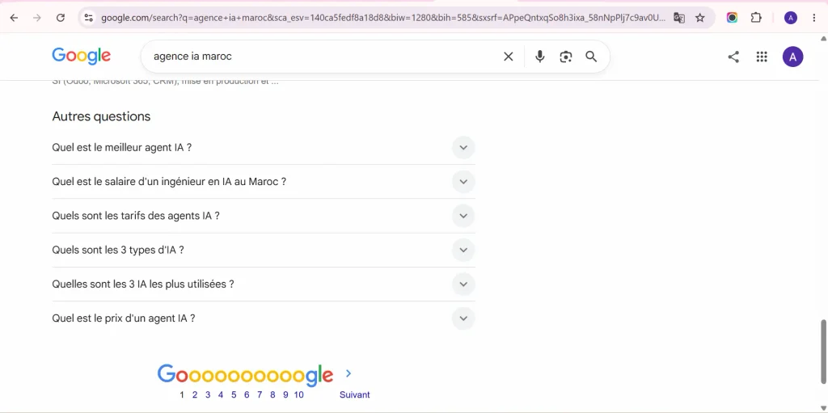Click the scrollbar up arrow
Viewport: 828px width, 413px height.
pos(822,38)
